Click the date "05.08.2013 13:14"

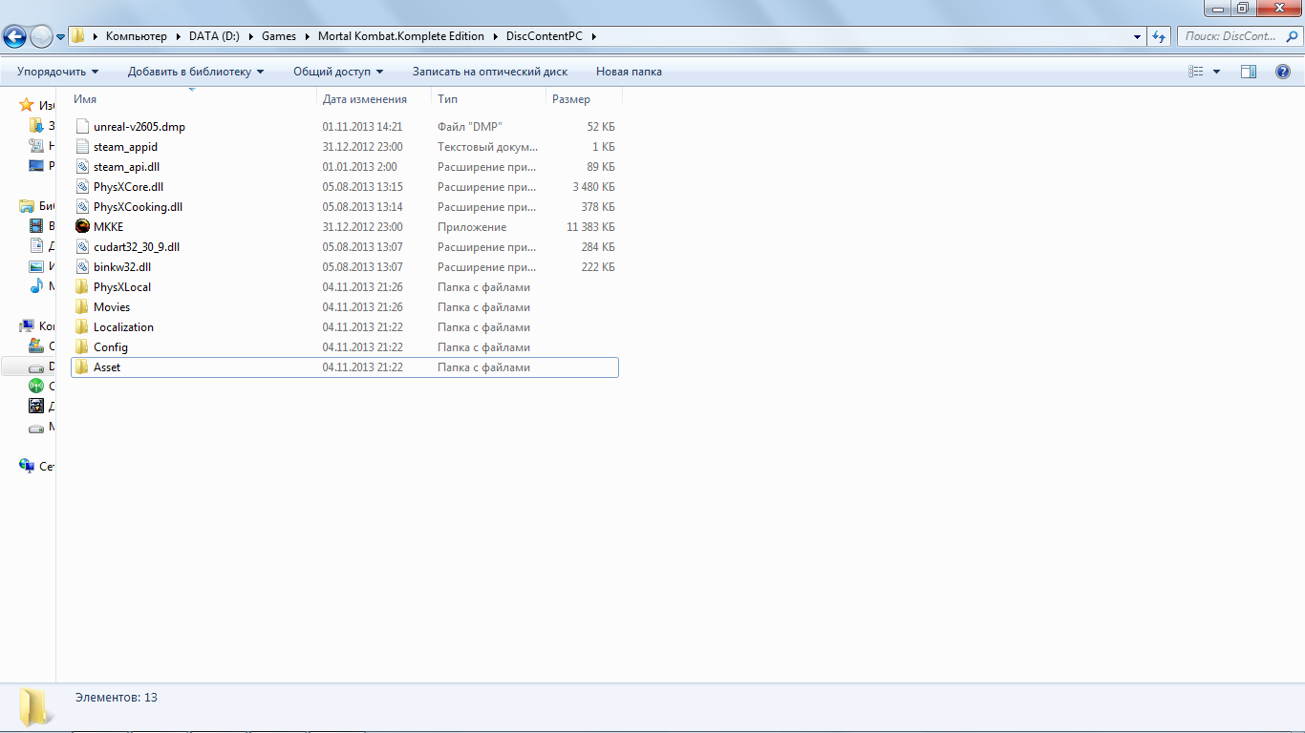362,207
